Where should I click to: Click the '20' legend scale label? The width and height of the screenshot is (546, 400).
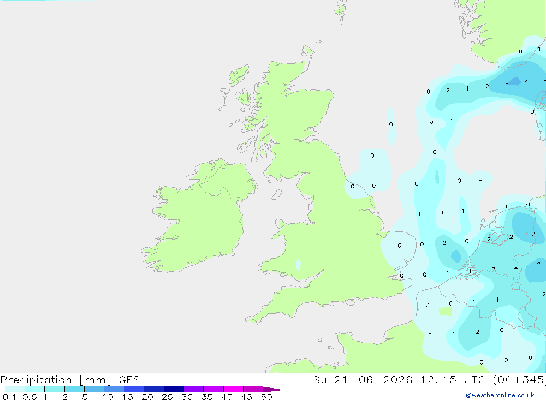pos(147,397)
